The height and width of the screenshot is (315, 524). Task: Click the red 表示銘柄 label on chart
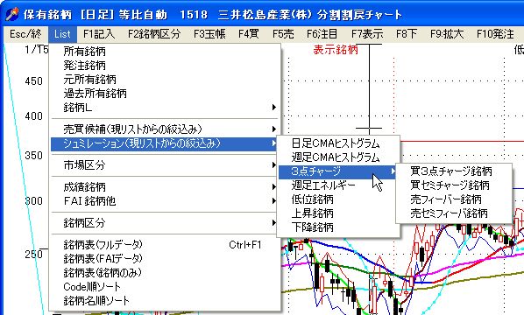click(336, 50)
